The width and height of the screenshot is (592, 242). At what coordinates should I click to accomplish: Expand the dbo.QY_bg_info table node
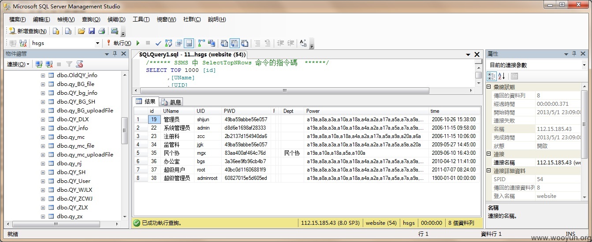[43, 93]
